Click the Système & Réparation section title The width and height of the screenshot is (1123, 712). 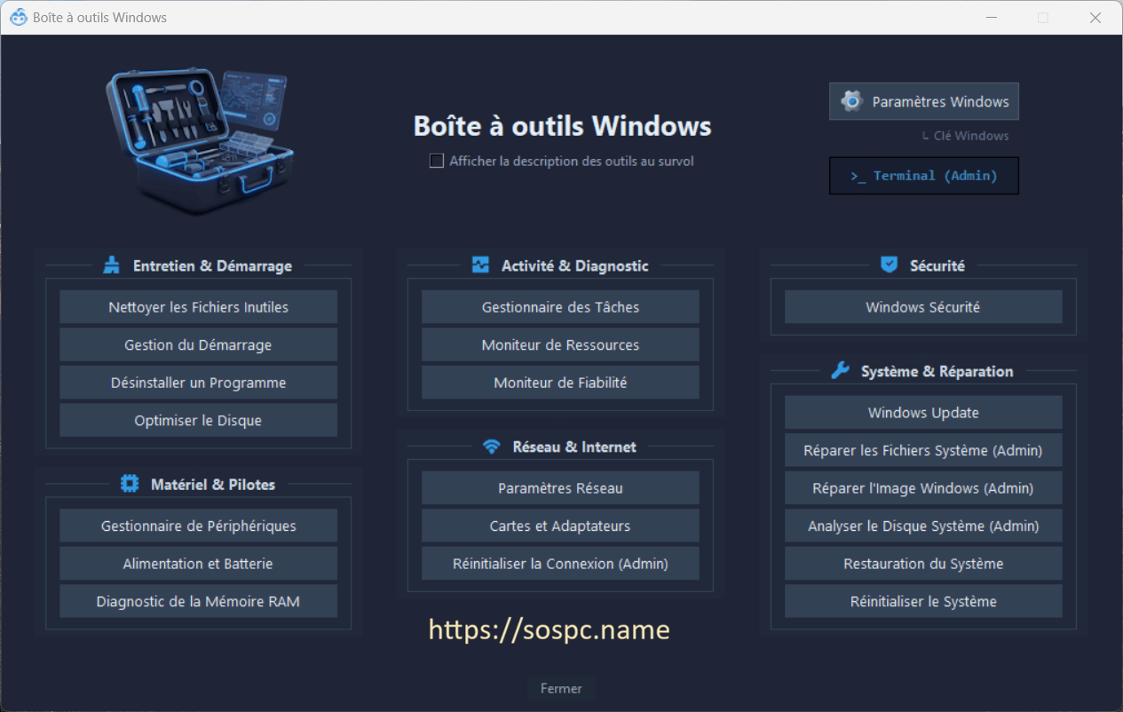tap(937, 371)
